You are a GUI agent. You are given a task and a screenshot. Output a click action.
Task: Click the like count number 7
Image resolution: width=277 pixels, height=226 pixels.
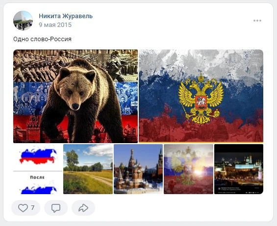click(x=33, y=208)
